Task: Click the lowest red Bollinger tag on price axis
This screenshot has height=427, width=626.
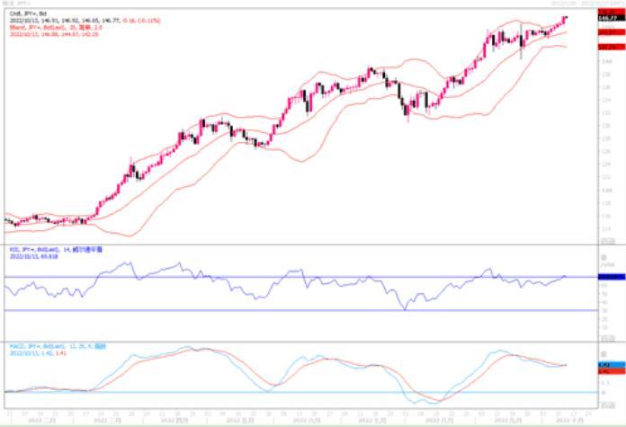Action: [612, 47]
